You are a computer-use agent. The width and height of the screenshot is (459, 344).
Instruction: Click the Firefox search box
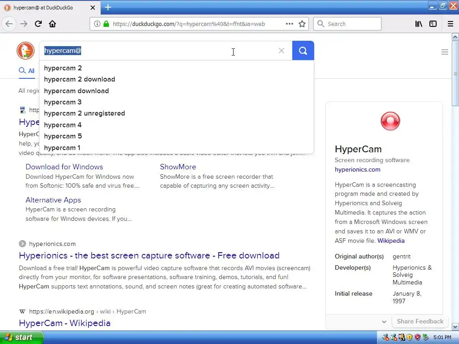coord(347,24)
